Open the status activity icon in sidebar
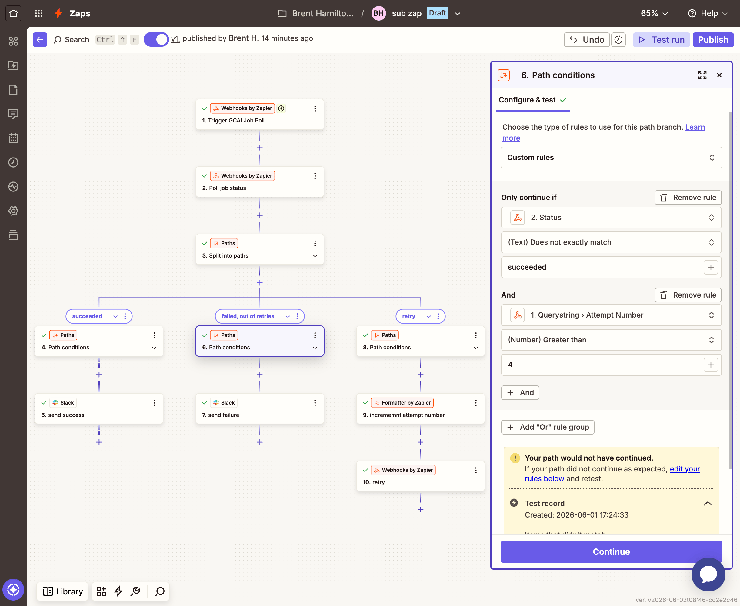Image resolution: width=740 pixels, height=606 pixels. [x=13, y=186]
